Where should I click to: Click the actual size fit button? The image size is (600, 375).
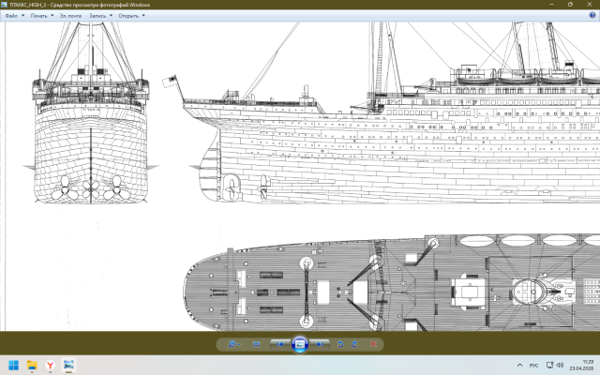(x=256, y=344)
